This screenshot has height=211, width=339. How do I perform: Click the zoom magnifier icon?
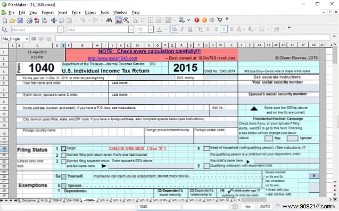pyautogui.click(x=127, y=20)
